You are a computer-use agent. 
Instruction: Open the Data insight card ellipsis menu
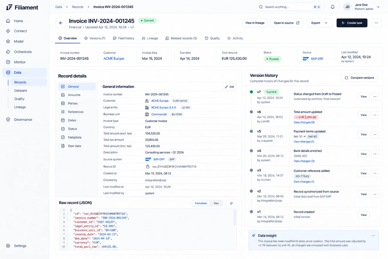(x=373, y=236)
